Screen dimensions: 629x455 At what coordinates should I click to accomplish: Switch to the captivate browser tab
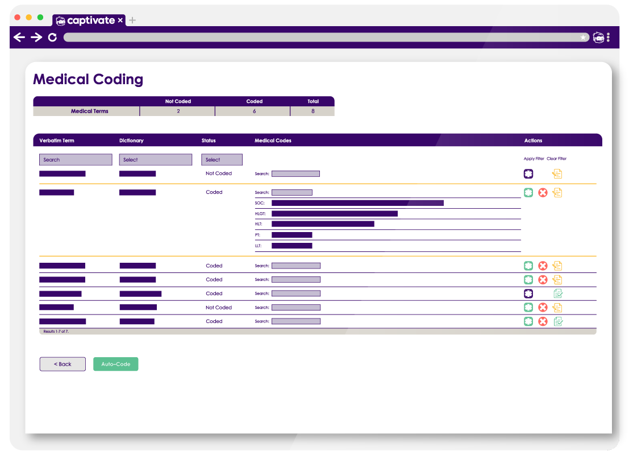coord(89,20)
